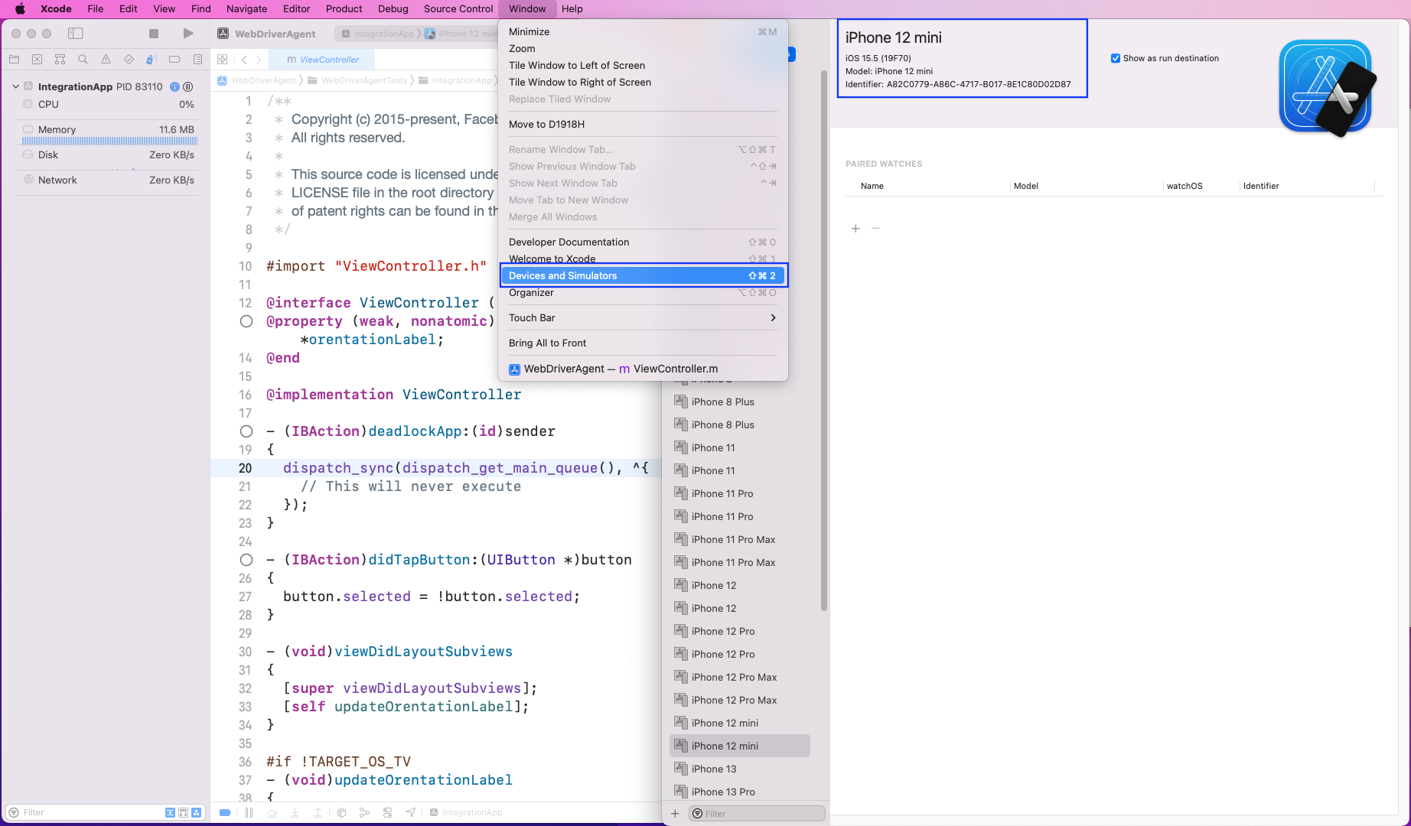Image resolution: width=1411 pixels, height=826 pixels.
Task: Click the simulators list vertical scrollbar
Action: pyautogui.click(x=824, y=340)
